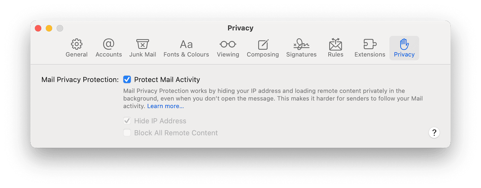The height and width of the screenshot is (188, 481).
Task: Select the Composing pencil icon
Action: (263, 44)
